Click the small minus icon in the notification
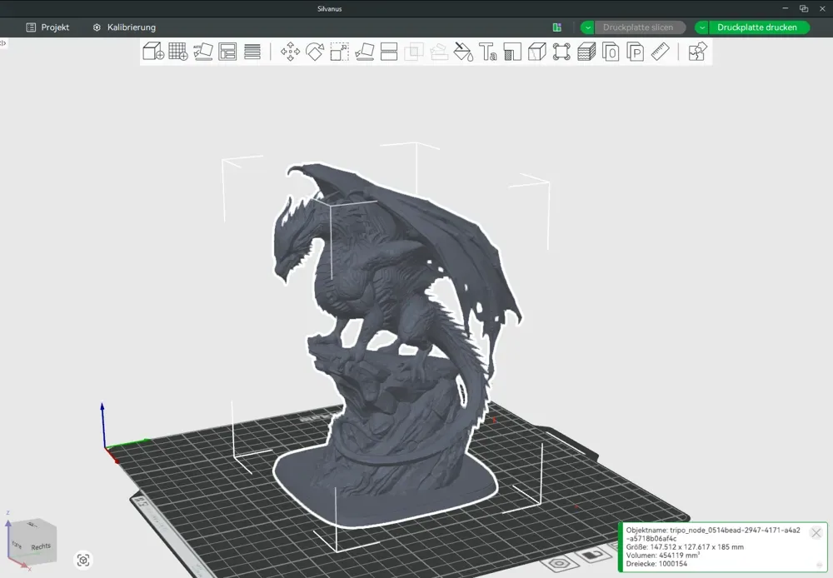The width and height of the screenshot is (833, 578). click(x=819, y=565)
